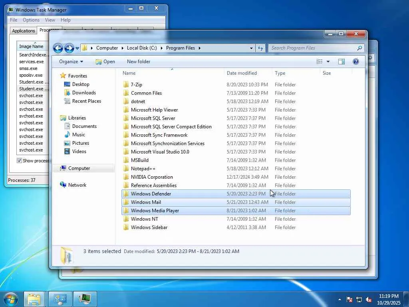Screen dimensions: 409x307
Task: Click the search magnifier icon
Action: click(x=360, y=48)
